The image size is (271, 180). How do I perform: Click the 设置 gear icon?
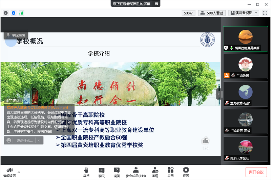186,170
